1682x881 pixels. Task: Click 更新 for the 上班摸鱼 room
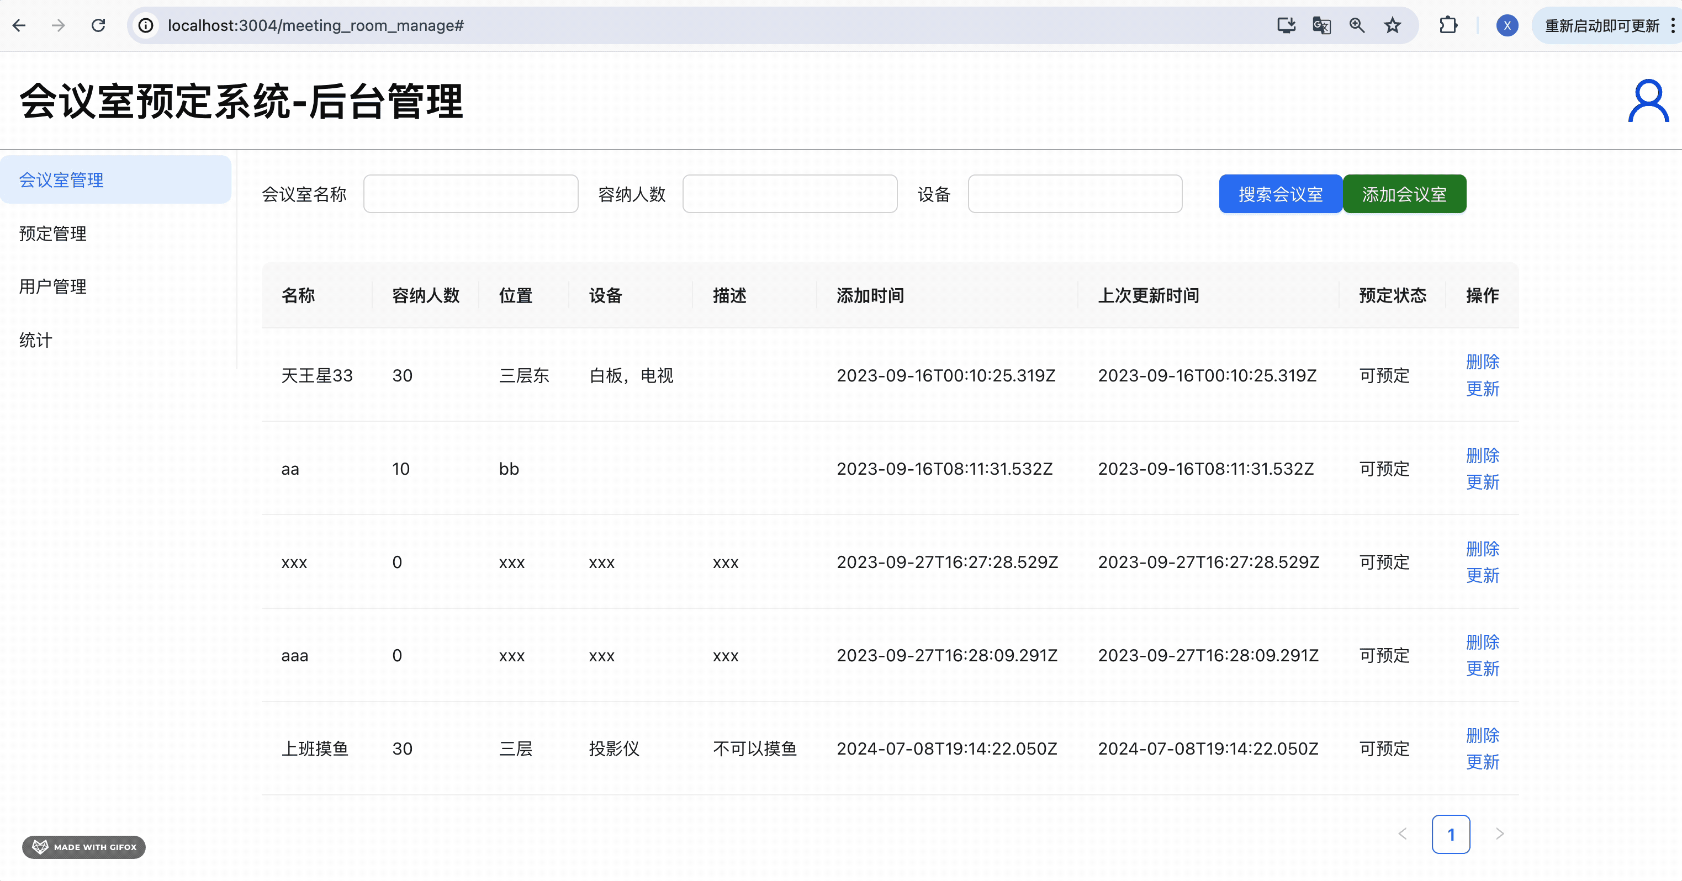point(1482,762)
